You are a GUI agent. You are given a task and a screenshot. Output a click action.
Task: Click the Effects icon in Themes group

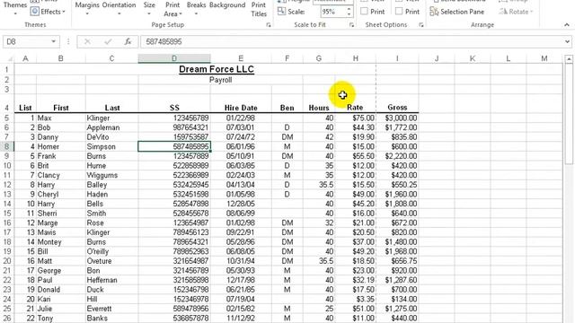pos(34,12)
